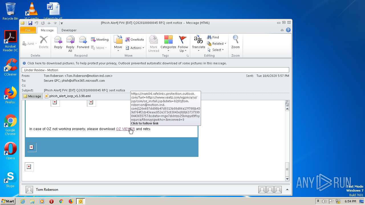Screen dimensions: 365x205
Task: Click the Windows Start button
Action: point(8,201)
